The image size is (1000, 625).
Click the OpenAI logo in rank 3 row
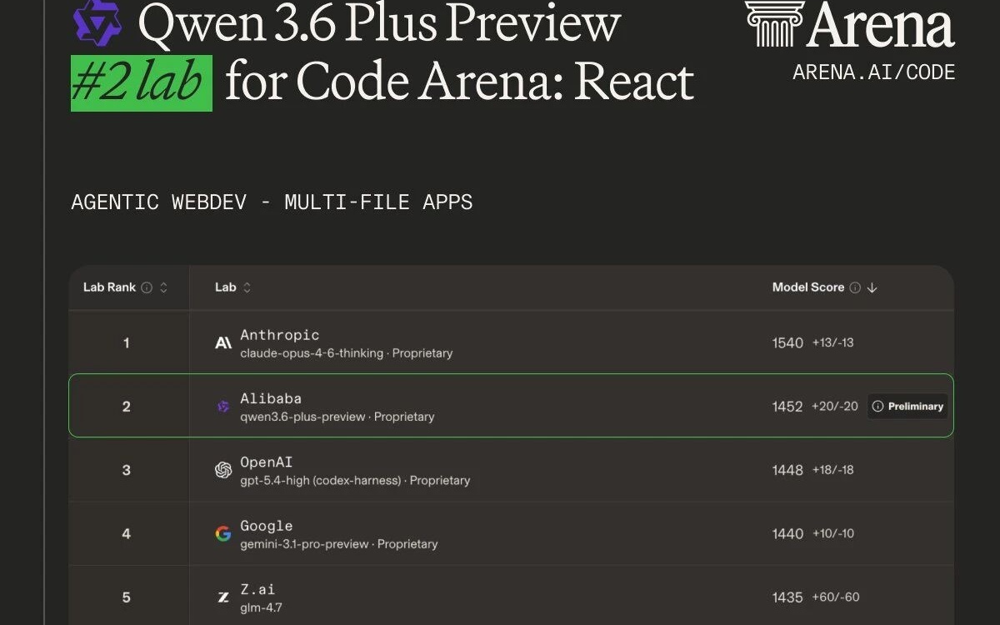(x=222, y=469)
